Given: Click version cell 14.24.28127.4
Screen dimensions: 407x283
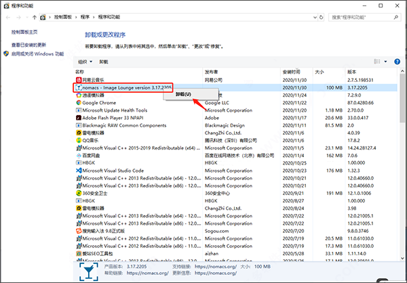Looking at the screenshot, I should click(x=362, y=148).
